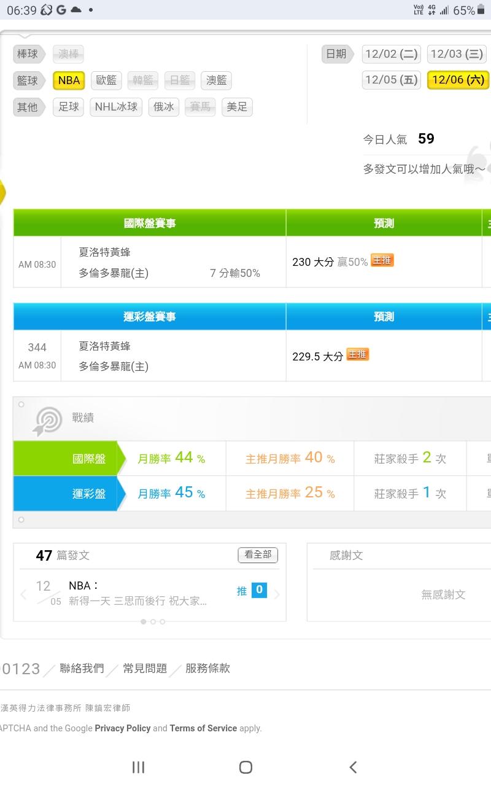This screenshot has height=786, width=491.
Task: Select the NHL冰球 sport filter
Action: (116, 107)
